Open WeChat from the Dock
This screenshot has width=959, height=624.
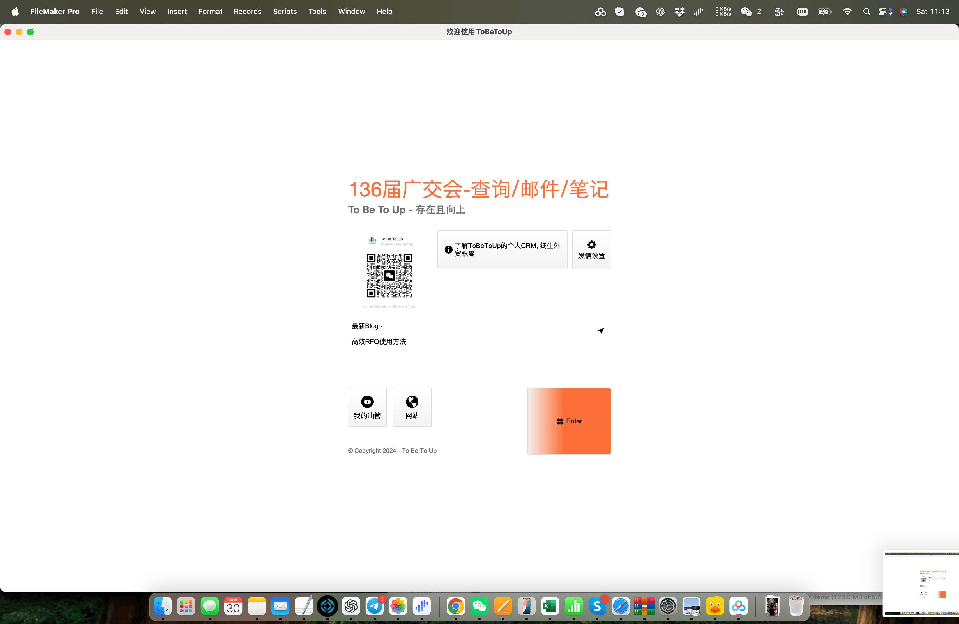pyautogui.click(x=480, y=606)
